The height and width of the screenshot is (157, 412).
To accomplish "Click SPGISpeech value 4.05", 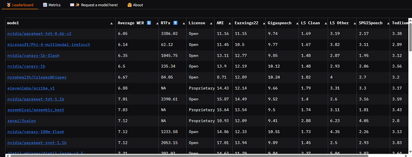I will (x=364, y=121).
